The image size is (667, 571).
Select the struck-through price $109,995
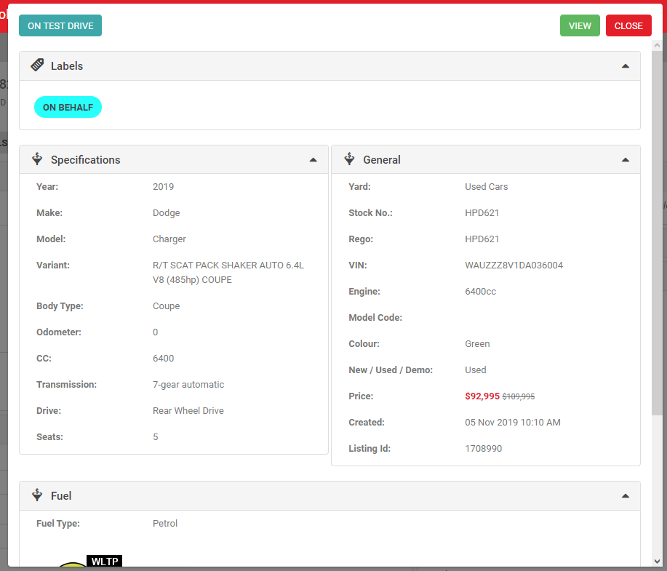point(519,396)
